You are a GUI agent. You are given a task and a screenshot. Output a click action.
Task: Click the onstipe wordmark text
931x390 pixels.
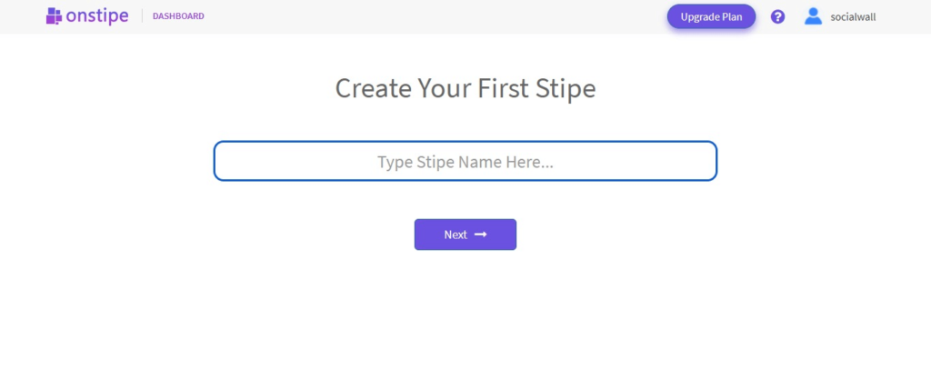tap(97, 15)
